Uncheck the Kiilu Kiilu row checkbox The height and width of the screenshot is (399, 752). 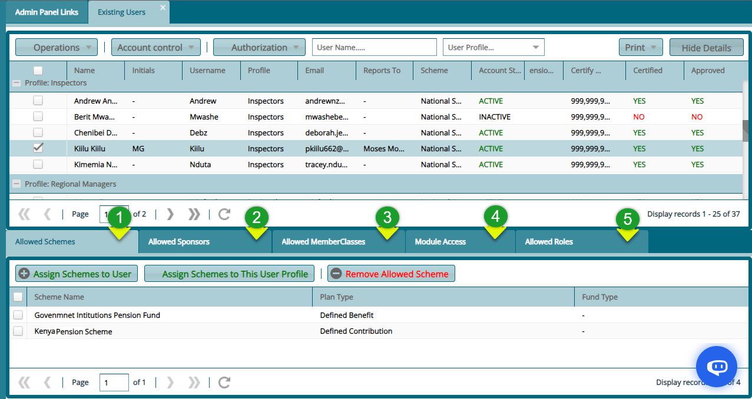point(38,148)
